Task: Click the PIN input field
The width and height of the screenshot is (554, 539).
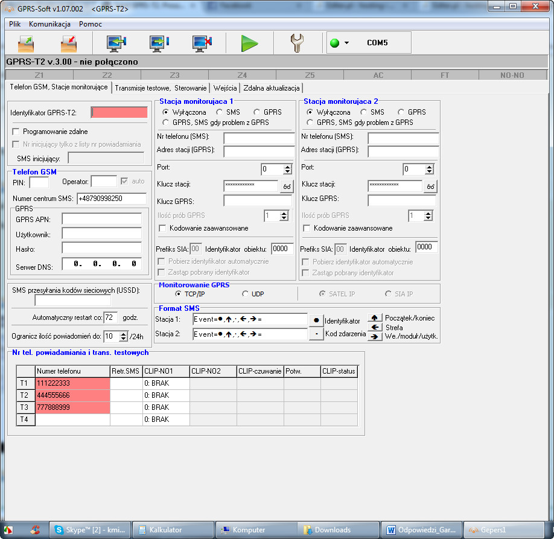Action: [x=39, y=182]
